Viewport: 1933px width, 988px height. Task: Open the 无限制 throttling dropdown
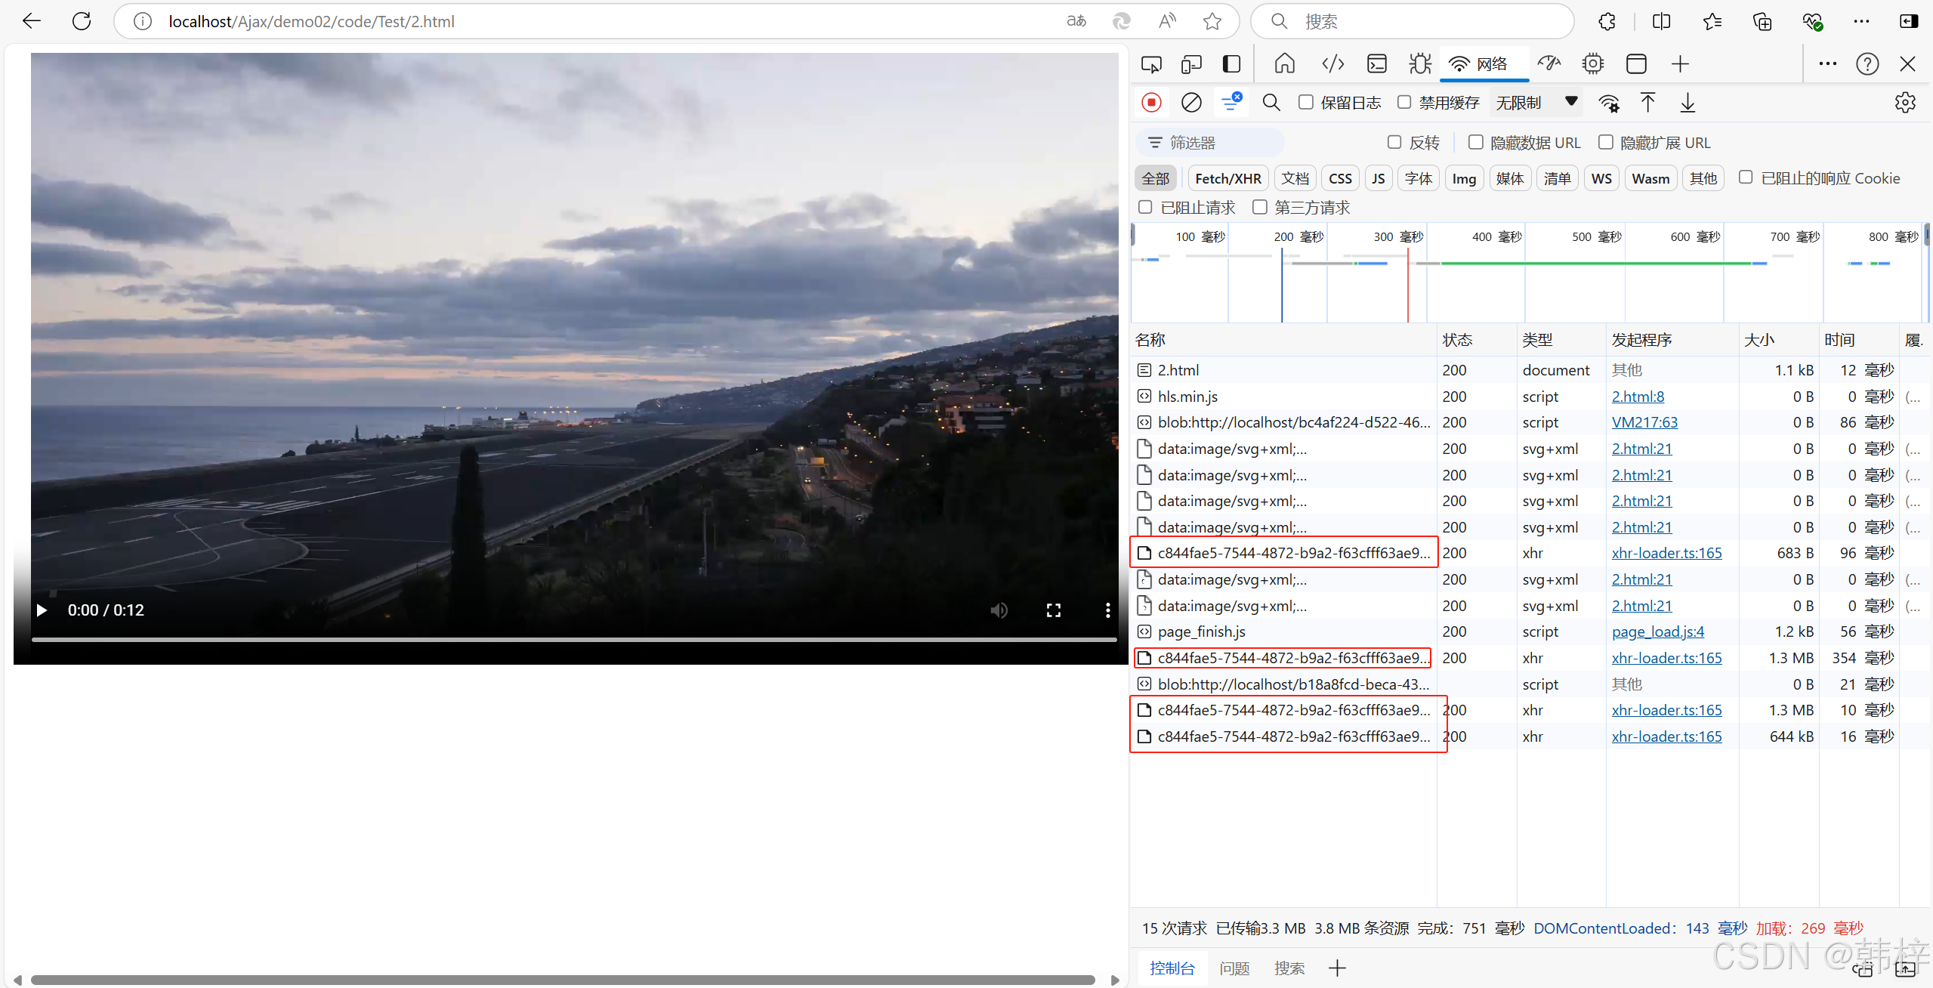pyautogui.click(x=1536, y=103)
